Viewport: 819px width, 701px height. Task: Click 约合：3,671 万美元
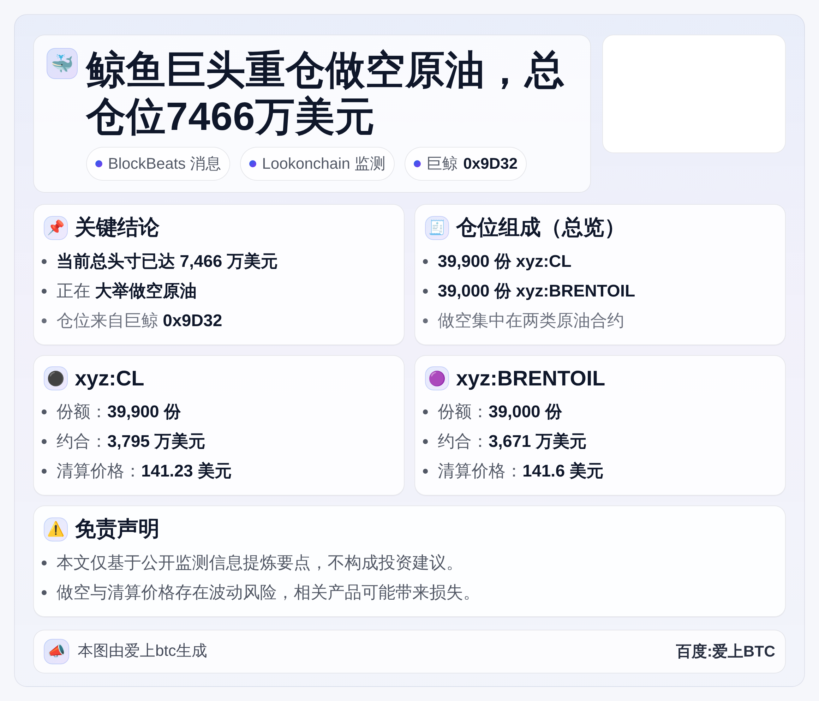[x=512, y=441]
